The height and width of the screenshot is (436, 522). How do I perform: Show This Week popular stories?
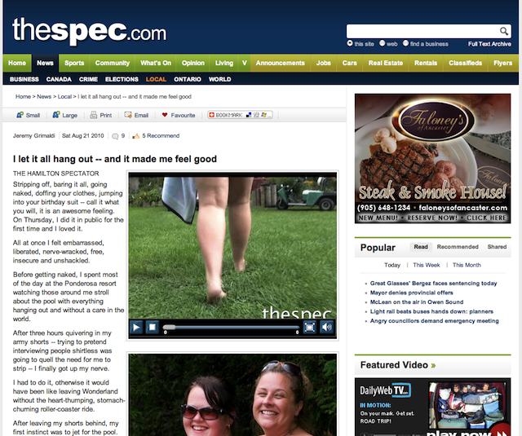tap(426, 265)
